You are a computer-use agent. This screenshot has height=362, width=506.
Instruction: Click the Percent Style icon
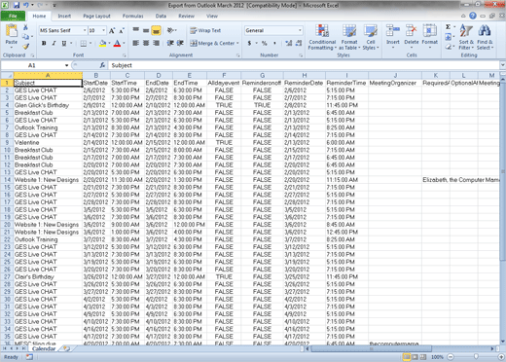click(x=265, y=43)
